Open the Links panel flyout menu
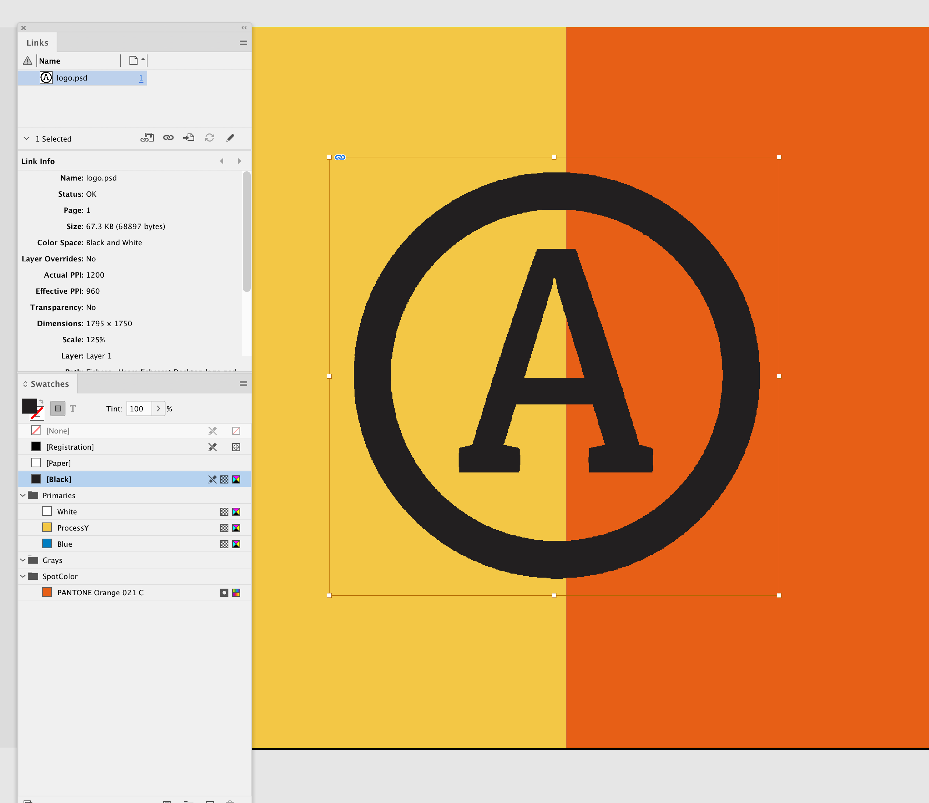929x803 pixels. [x=243, y=43]
